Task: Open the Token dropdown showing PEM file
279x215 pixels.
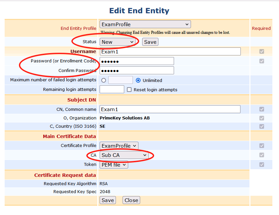Action: coord(114,165)
